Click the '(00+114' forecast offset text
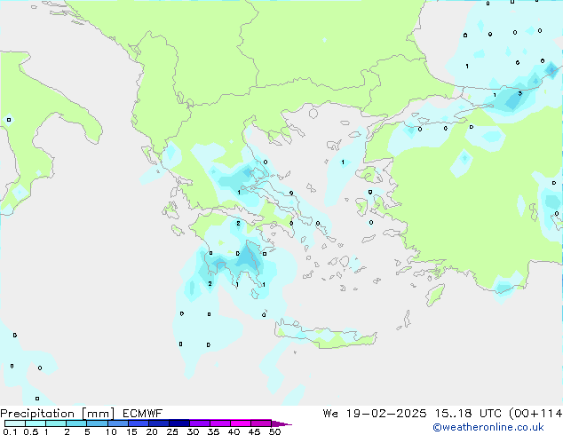 (x=535, y=414)
